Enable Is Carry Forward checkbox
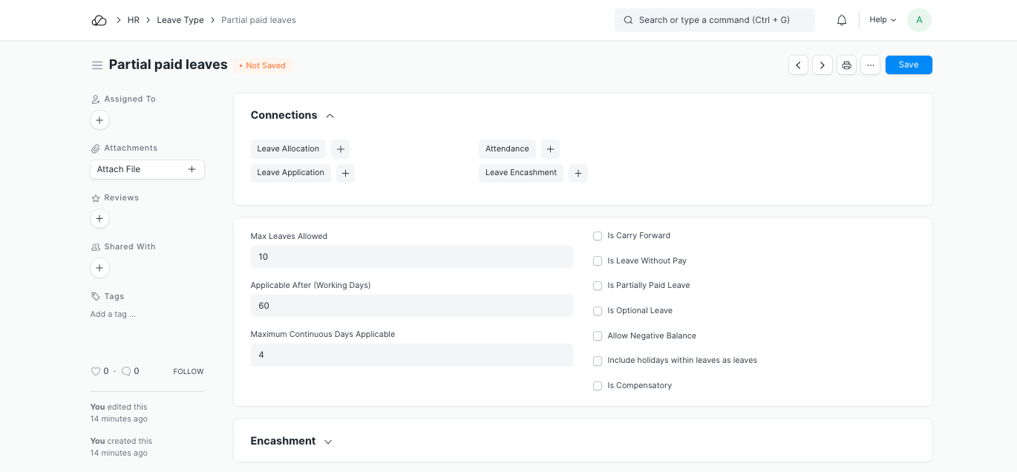1017x472 pixels. [x=598, y=236]
